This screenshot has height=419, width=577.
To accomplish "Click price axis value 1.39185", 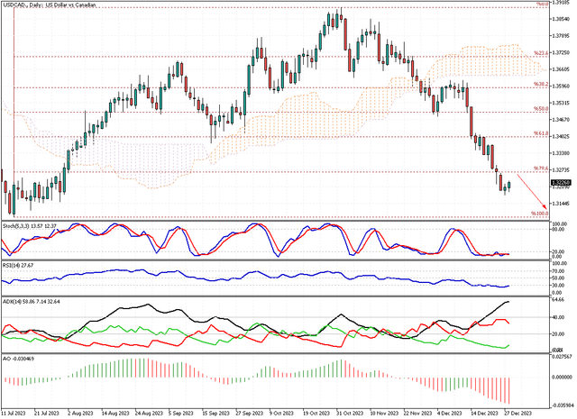I will coord(561,2).
